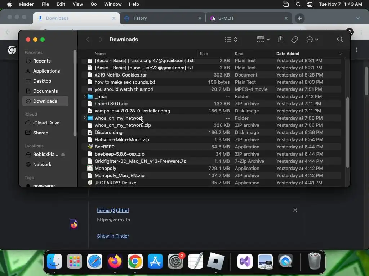Launch Firefox from the Dock
This screenshot has height=276, width=369.
click(115, 261)
